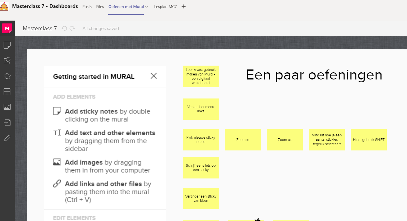407x221 pixels.
Task: Close the Getting started in MURAL panel
Action: (153, 76)
